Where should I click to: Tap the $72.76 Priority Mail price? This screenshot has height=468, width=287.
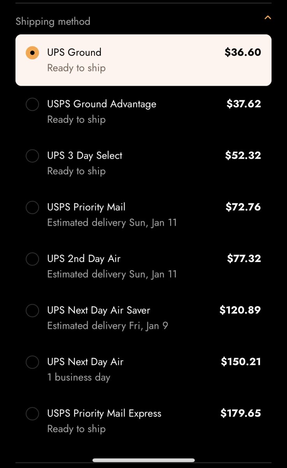point(243,207)
